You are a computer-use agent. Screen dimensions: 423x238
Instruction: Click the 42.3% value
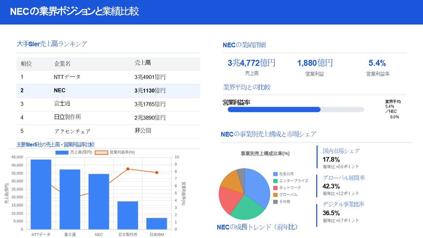pyautogui.click(x=331, y=186)
